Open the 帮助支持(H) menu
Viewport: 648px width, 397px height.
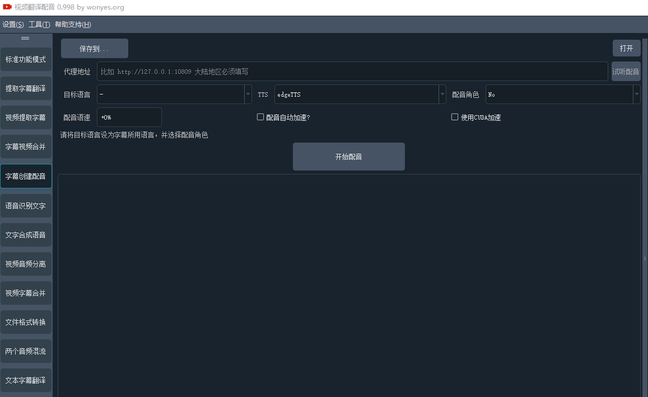point(73,25)
